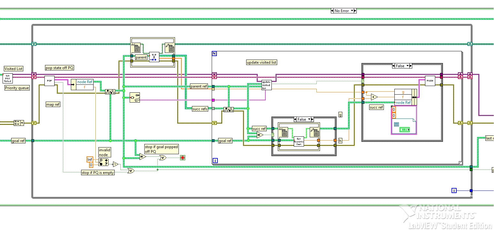Image resolution: width=494 pixels, height=230 pixels.
Task: Select read element icon in parent structure
Action: [x=137, y=48]
